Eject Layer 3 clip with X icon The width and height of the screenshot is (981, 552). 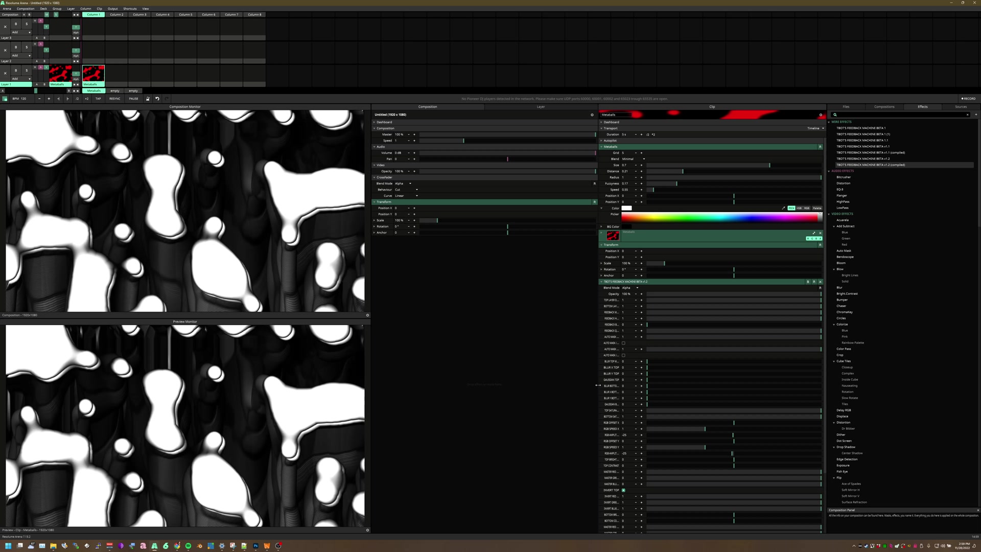[x=5, y=27]
